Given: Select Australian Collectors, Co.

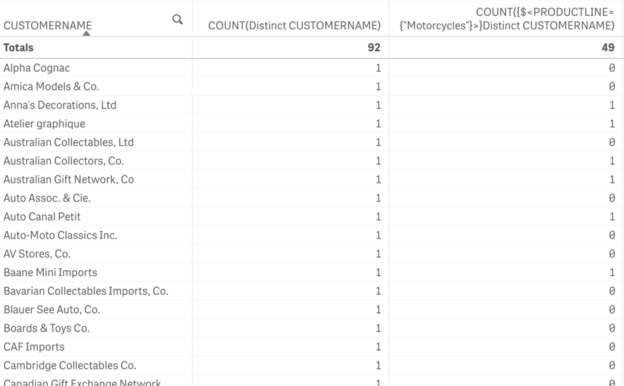Looking at the screenshot, I should point(61,160).
